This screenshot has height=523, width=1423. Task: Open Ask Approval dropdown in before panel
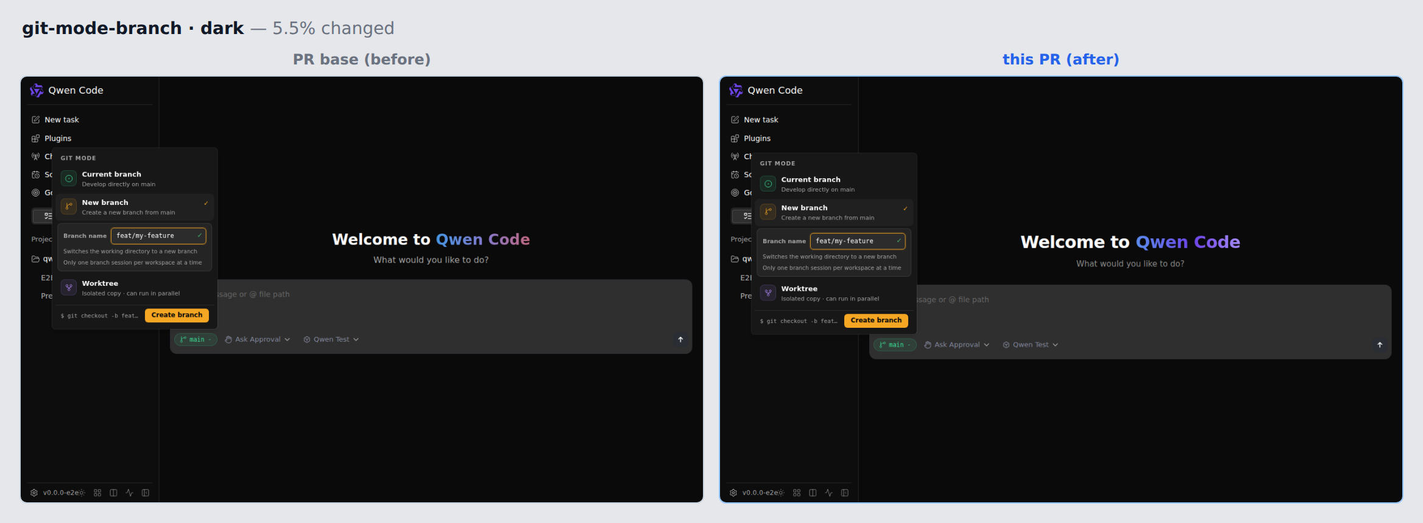tap(257, 339)
